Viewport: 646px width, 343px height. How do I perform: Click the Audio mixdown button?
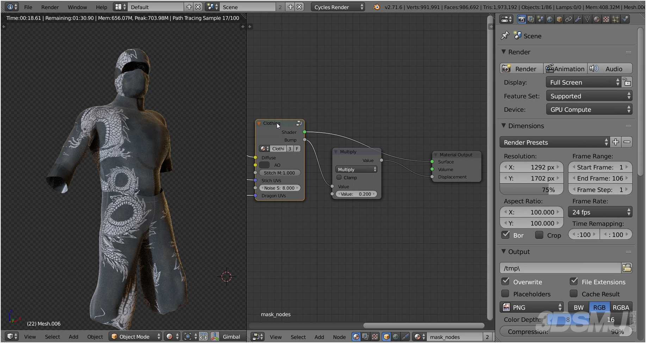coord(610,69)
